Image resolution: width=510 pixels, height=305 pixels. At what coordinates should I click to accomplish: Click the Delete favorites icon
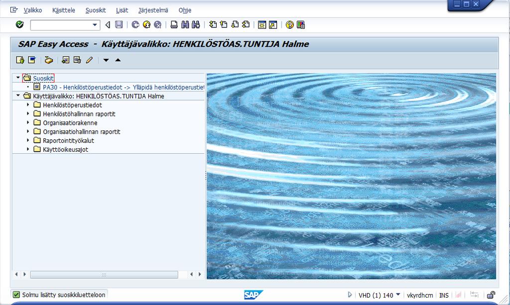coord(77,60)
